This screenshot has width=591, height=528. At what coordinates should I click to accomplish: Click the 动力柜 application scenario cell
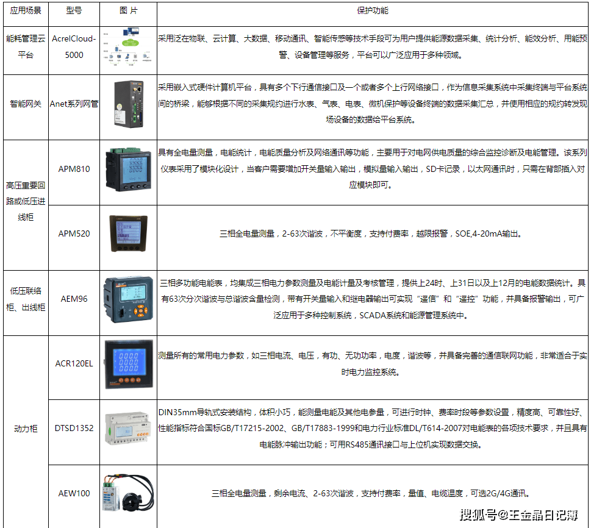[x=25, y=429]
